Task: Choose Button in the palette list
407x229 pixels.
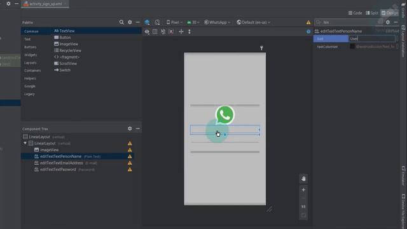Action: (x=62, y=38)
